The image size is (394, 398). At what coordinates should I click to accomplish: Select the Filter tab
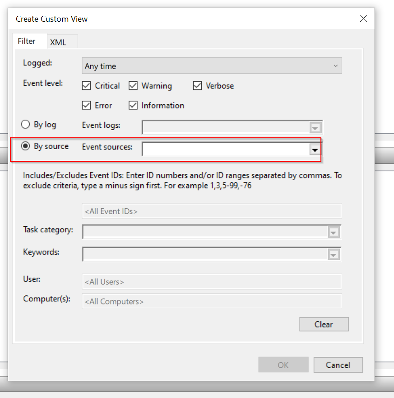pos(26,41)
